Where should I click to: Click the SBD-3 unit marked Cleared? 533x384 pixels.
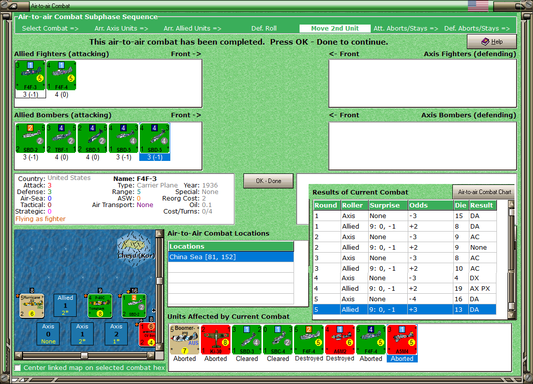247,339
